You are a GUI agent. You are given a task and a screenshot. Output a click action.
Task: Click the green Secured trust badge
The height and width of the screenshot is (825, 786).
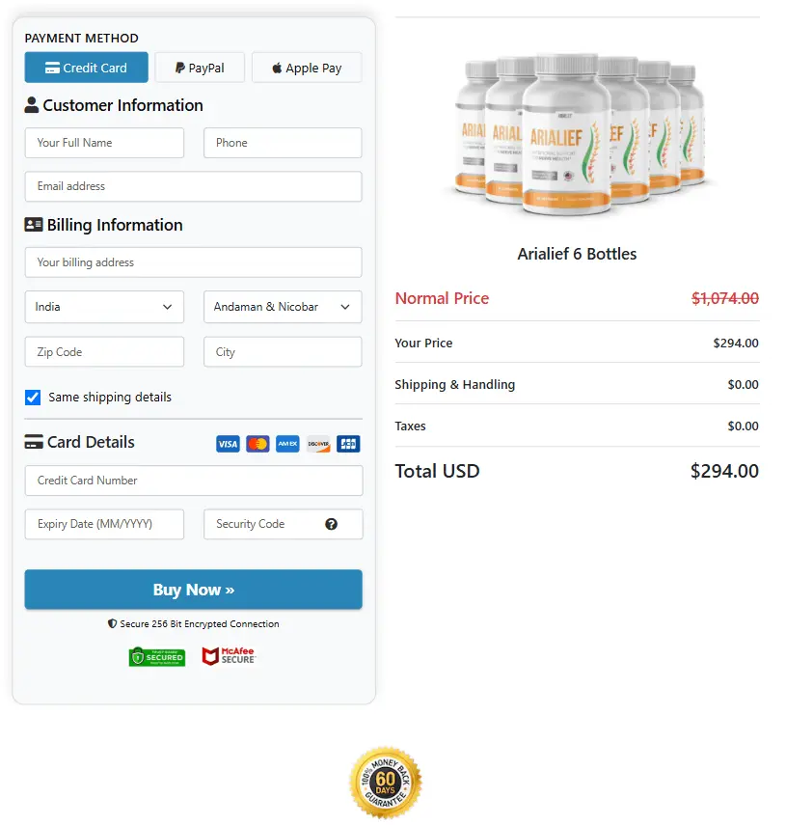pyautogui.click(x=157, y=657)
